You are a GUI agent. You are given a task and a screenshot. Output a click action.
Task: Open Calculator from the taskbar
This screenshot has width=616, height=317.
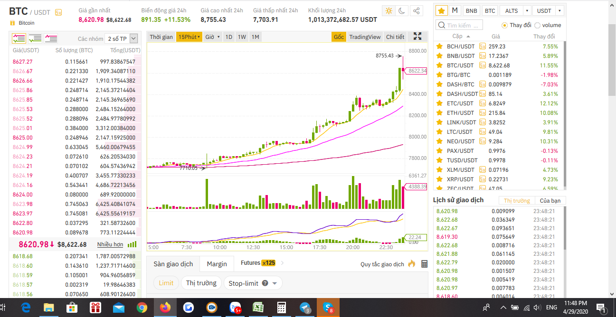281,308
